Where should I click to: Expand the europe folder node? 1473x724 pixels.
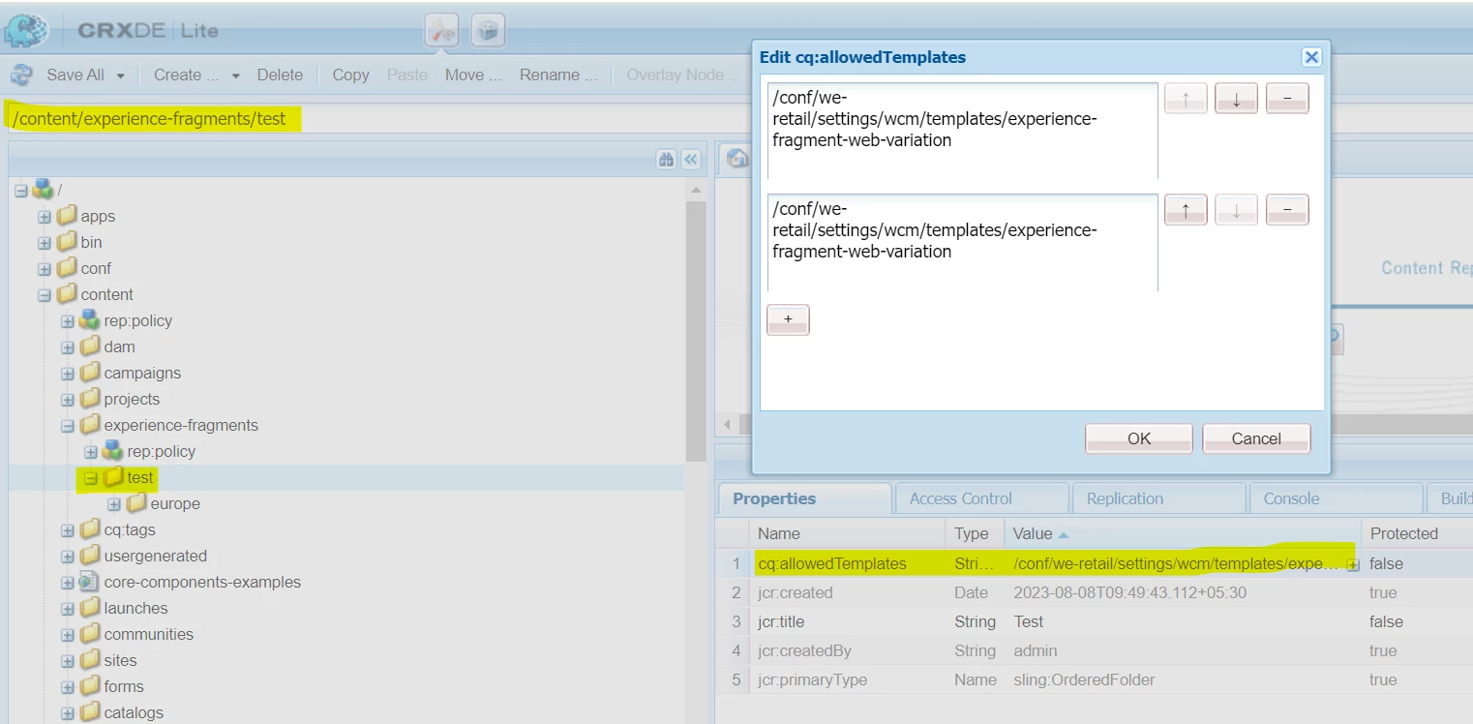point(114,503)
